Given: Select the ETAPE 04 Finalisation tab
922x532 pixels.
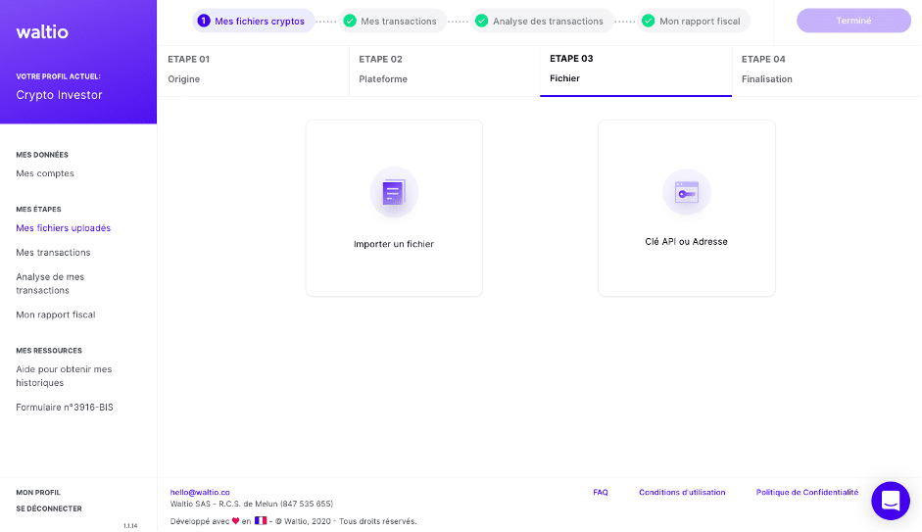Looking at the screenshot, I should pyautogui.click(x=826, y=70).
